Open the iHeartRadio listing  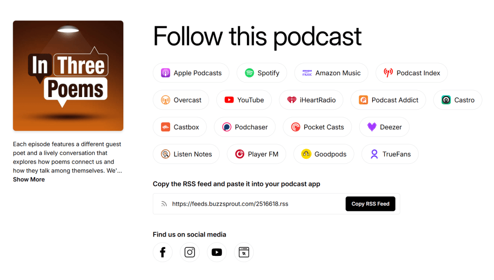pos(311,100)
